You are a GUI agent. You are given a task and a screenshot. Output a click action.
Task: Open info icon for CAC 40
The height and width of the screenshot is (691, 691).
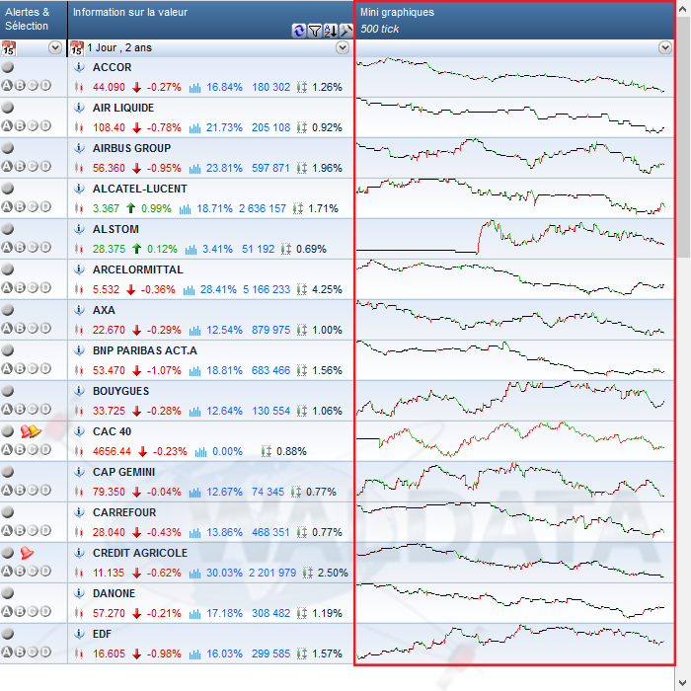(x=79, y=431)
